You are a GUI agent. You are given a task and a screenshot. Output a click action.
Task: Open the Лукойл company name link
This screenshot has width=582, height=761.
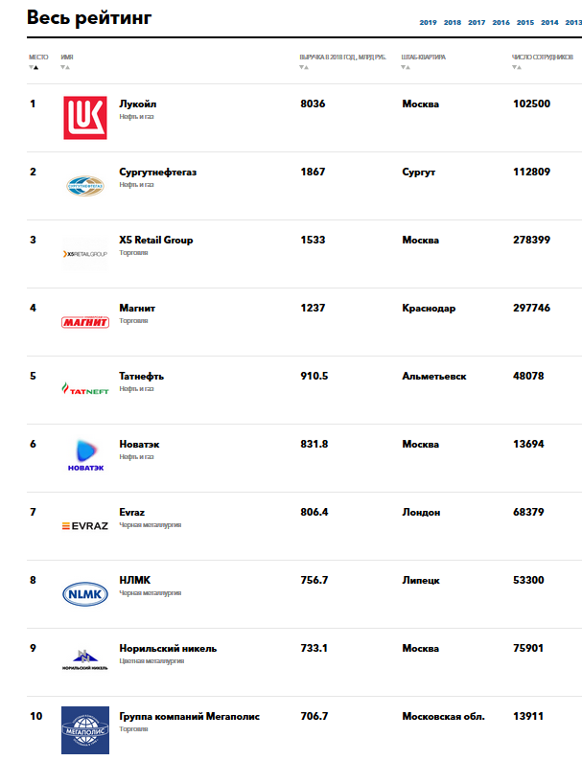(x=138, y=104)
